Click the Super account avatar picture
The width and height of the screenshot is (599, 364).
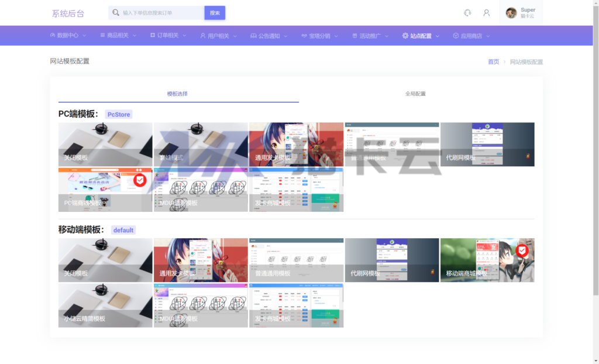click(x=511, y=13)
